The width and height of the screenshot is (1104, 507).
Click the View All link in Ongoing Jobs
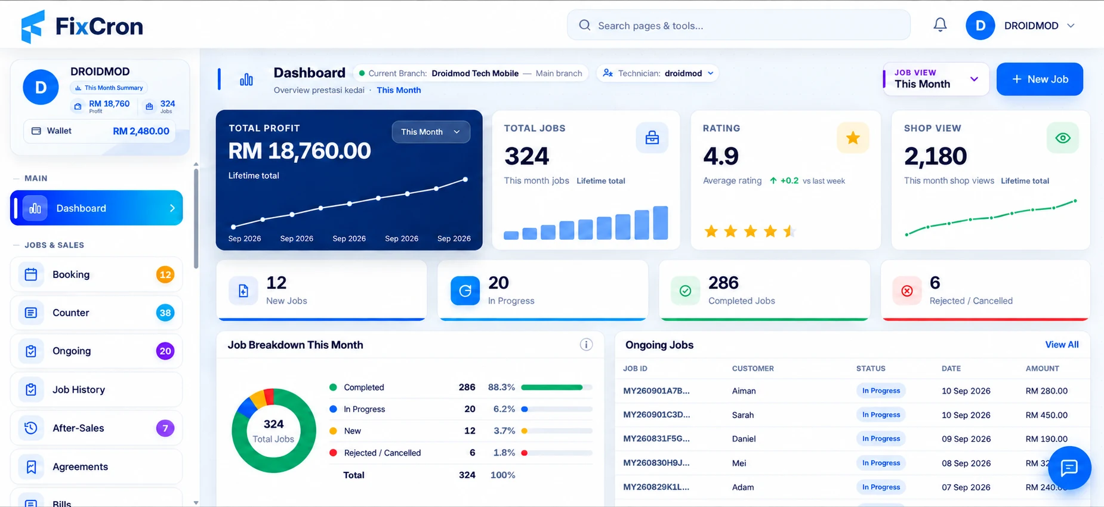[x=1062, y=345]
